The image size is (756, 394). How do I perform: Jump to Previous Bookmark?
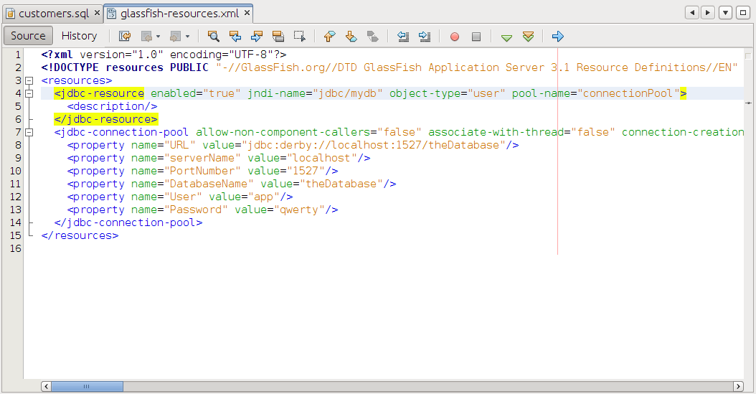click(329, 36)
